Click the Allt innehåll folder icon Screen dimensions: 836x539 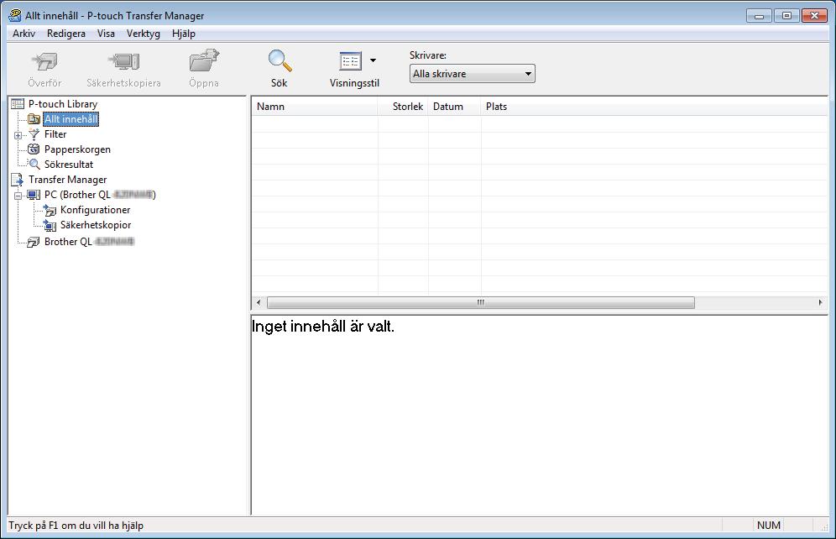click(34, 119)
